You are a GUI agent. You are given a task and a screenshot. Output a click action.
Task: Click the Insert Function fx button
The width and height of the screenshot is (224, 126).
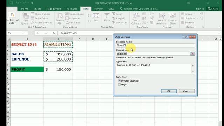point(54,33)
